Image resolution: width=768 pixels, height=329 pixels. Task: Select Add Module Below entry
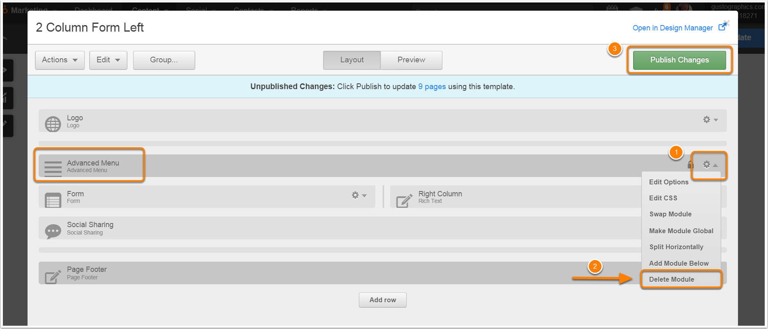point(679,263)
